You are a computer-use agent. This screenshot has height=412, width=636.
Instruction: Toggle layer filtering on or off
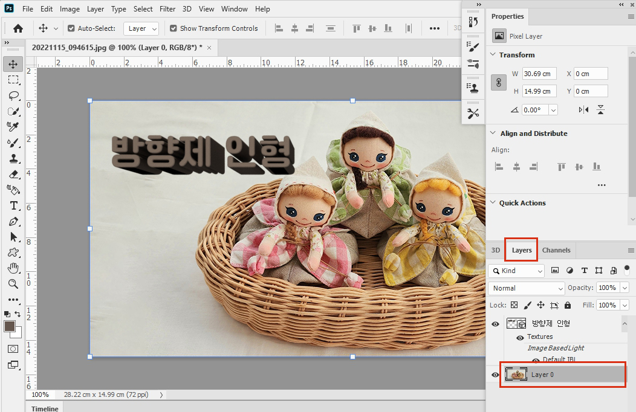(x=627, y=269)
